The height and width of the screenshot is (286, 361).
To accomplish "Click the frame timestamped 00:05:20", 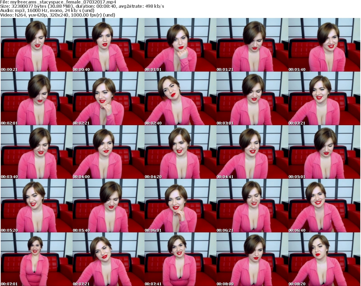I will click(37, 206).
